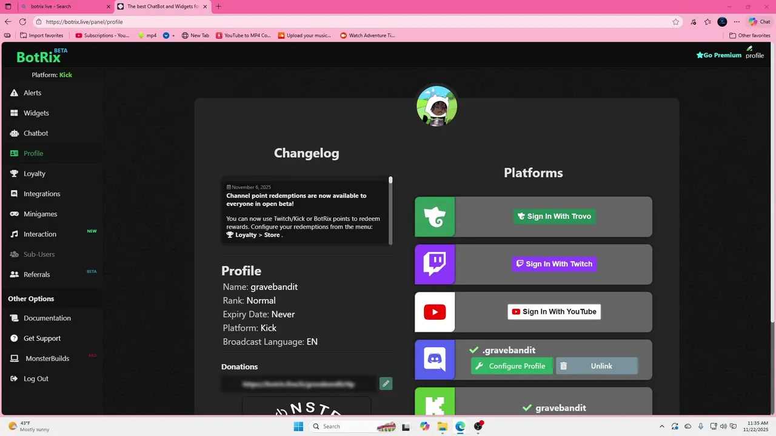Open the weather widget on taskbar
This screenshot has height=436, width=776.
[x=29, y=426]
